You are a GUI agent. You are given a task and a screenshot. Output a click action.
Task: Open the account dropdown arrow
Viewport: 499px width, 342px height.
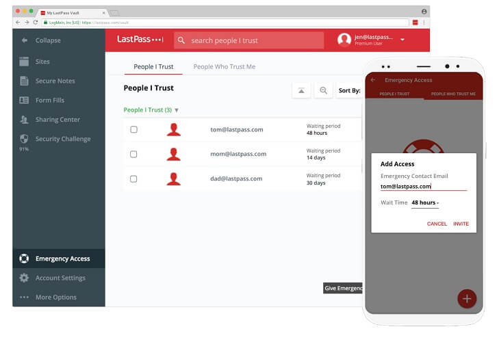coord(402,40)
